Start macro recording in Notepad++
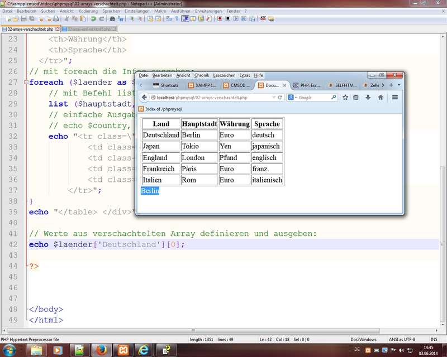 click(220, 18)
